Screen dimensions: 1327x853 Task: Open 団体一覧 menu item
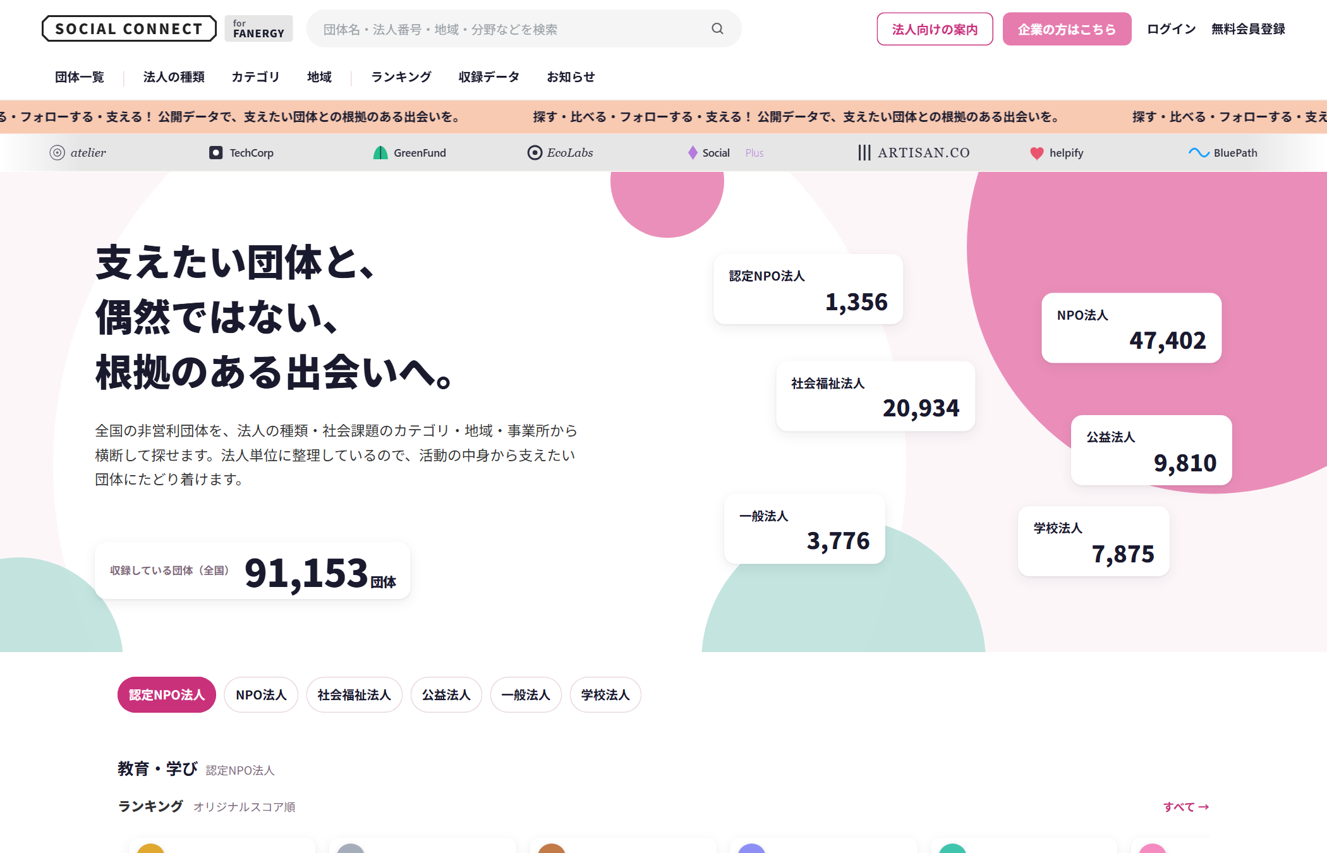tap(80, 77)
